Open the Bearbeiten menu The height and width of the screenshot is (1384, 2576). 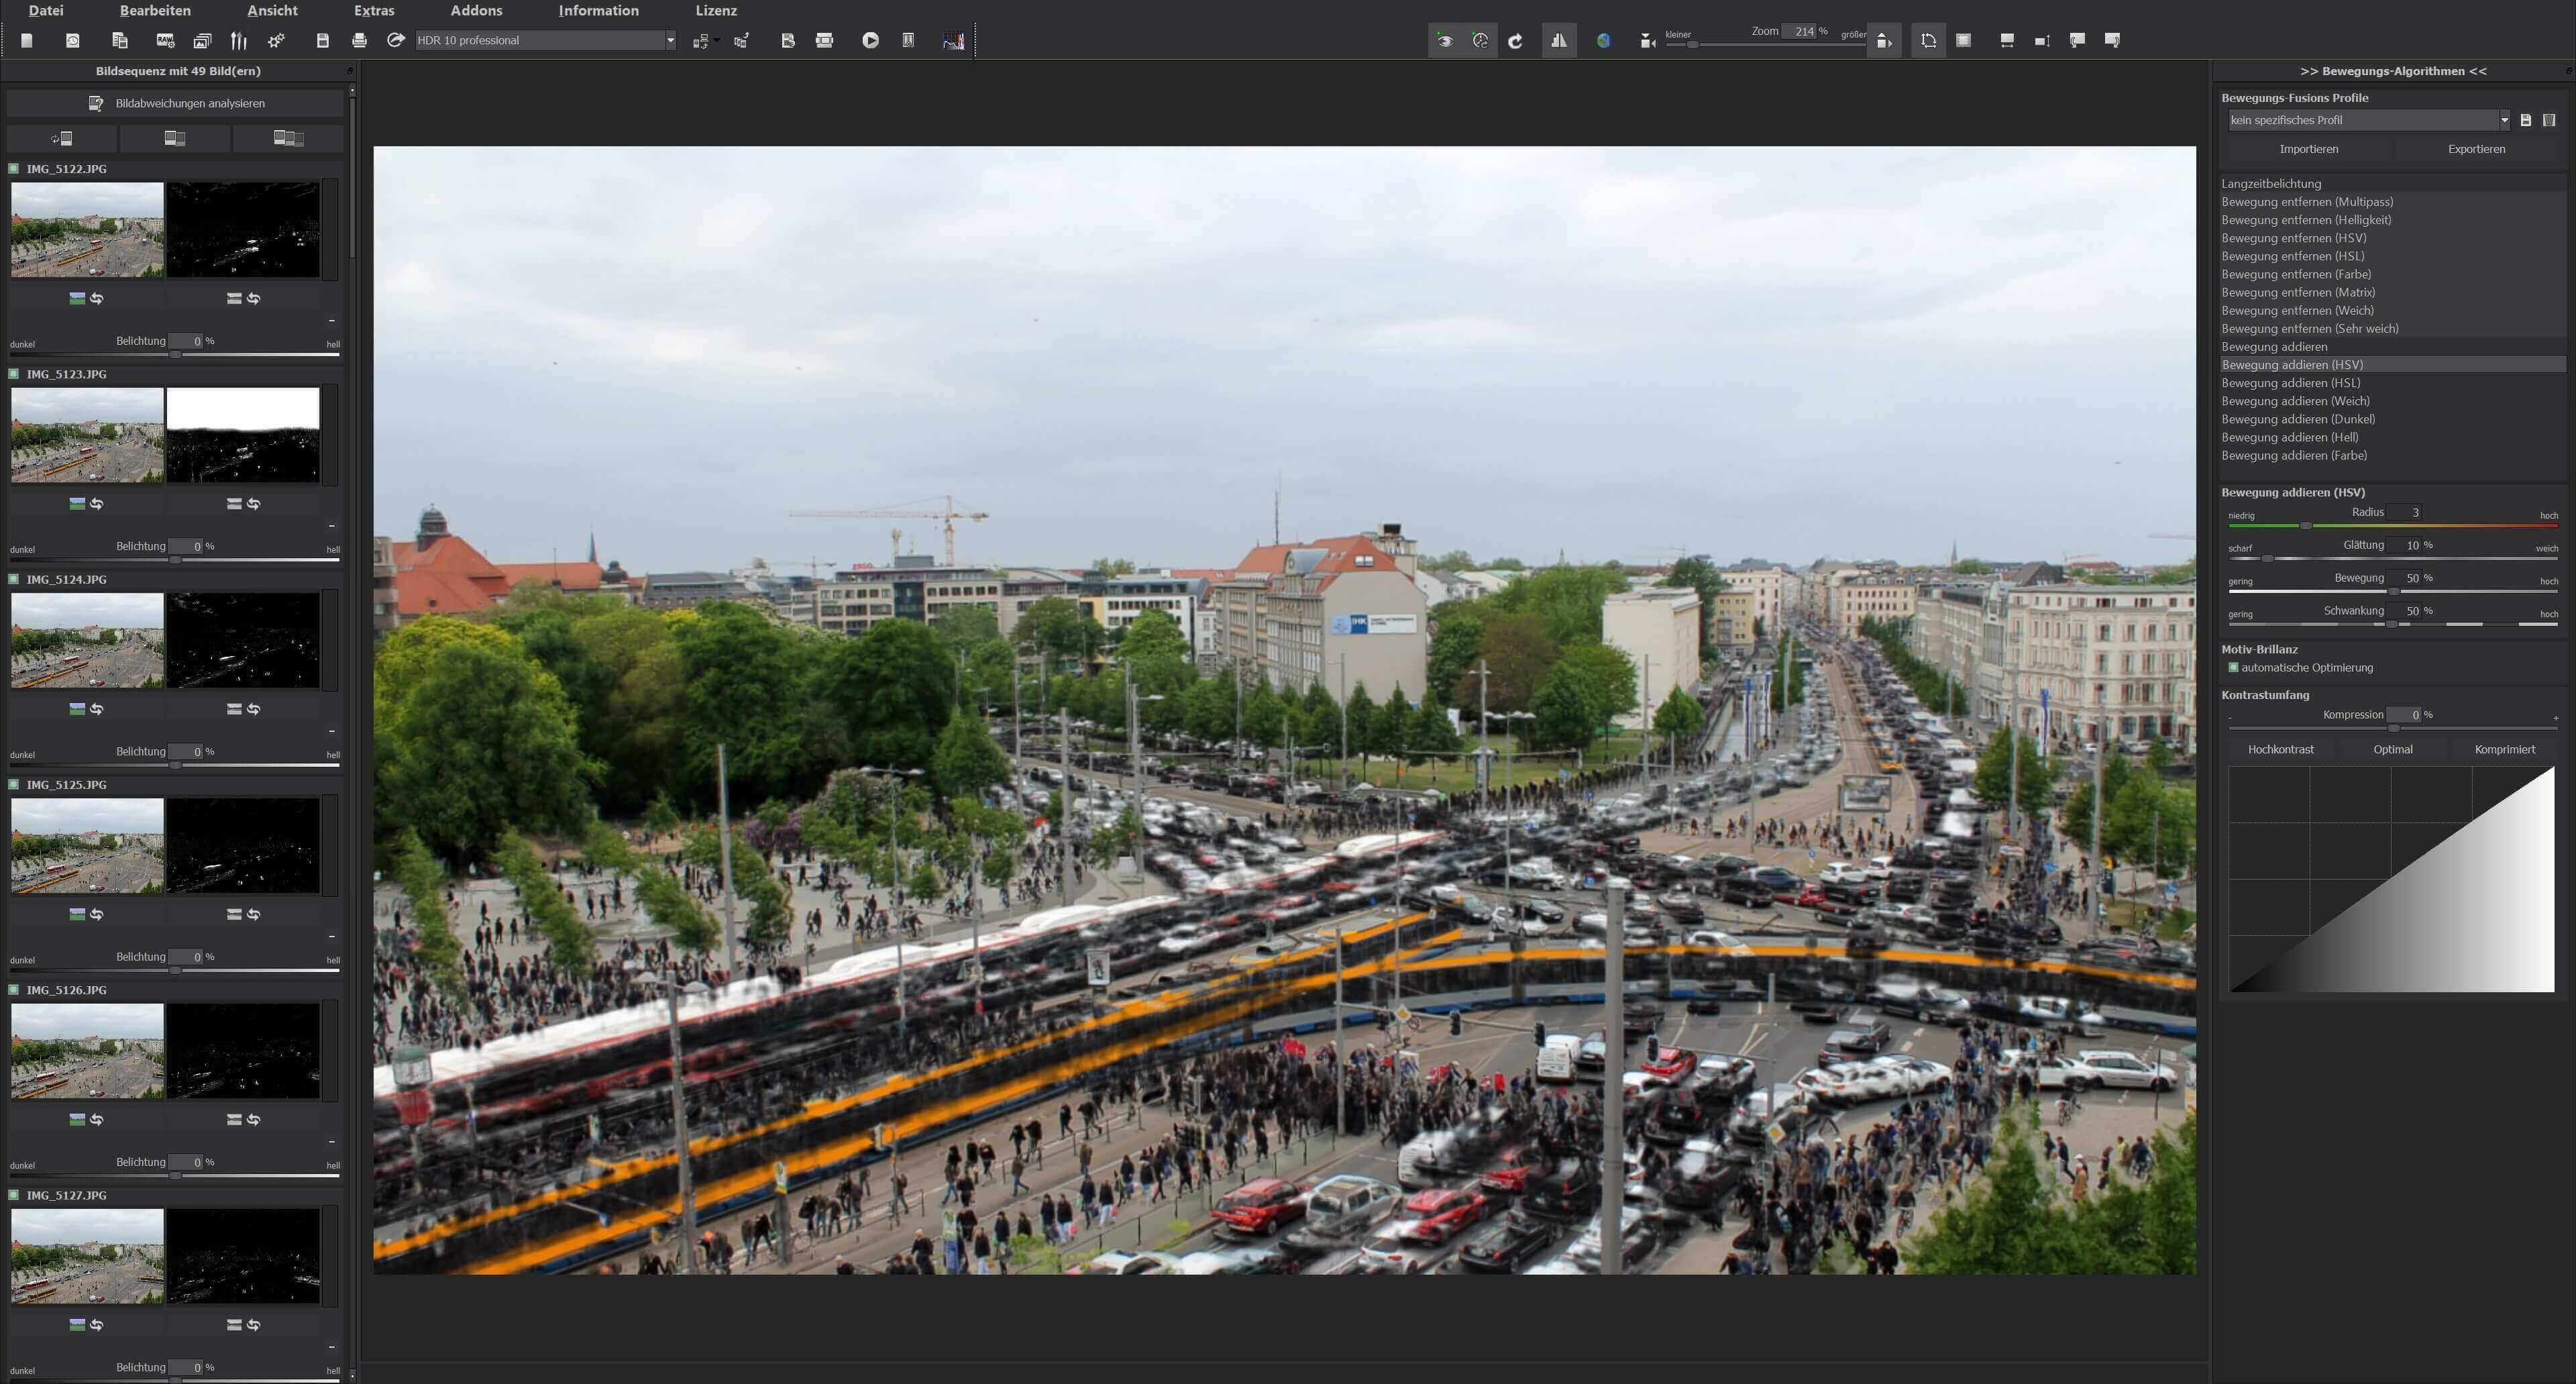[155, 11]
